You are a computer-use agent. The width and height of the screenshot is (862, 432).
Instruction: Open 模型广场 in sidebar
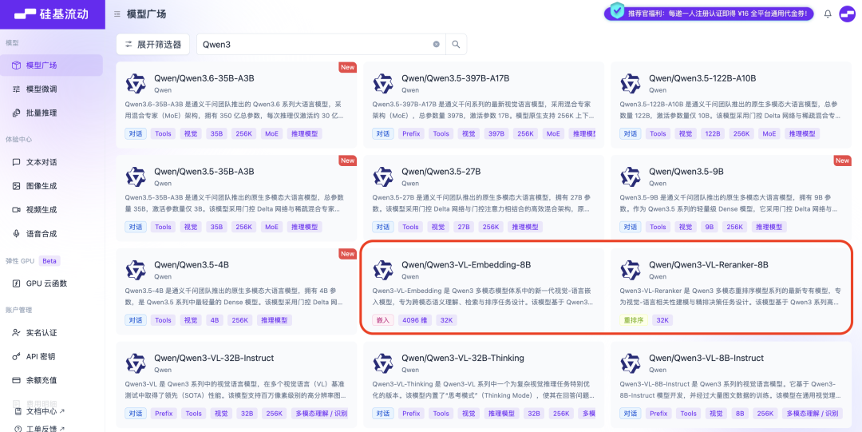click(51, 65)
